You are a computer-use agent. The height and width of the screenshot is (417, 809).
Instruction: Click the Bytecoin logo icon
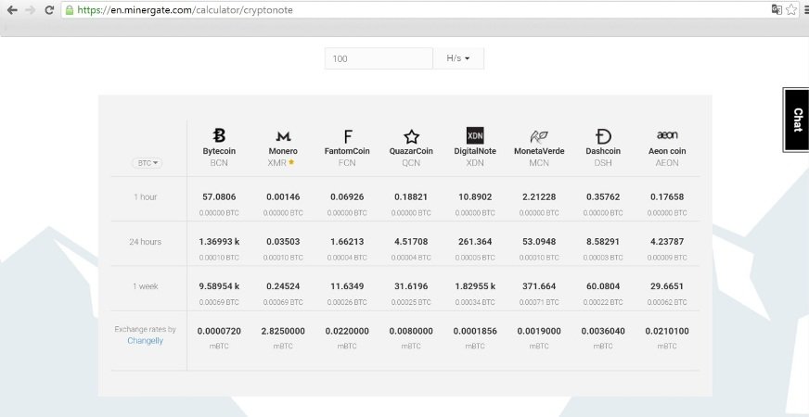219,135
